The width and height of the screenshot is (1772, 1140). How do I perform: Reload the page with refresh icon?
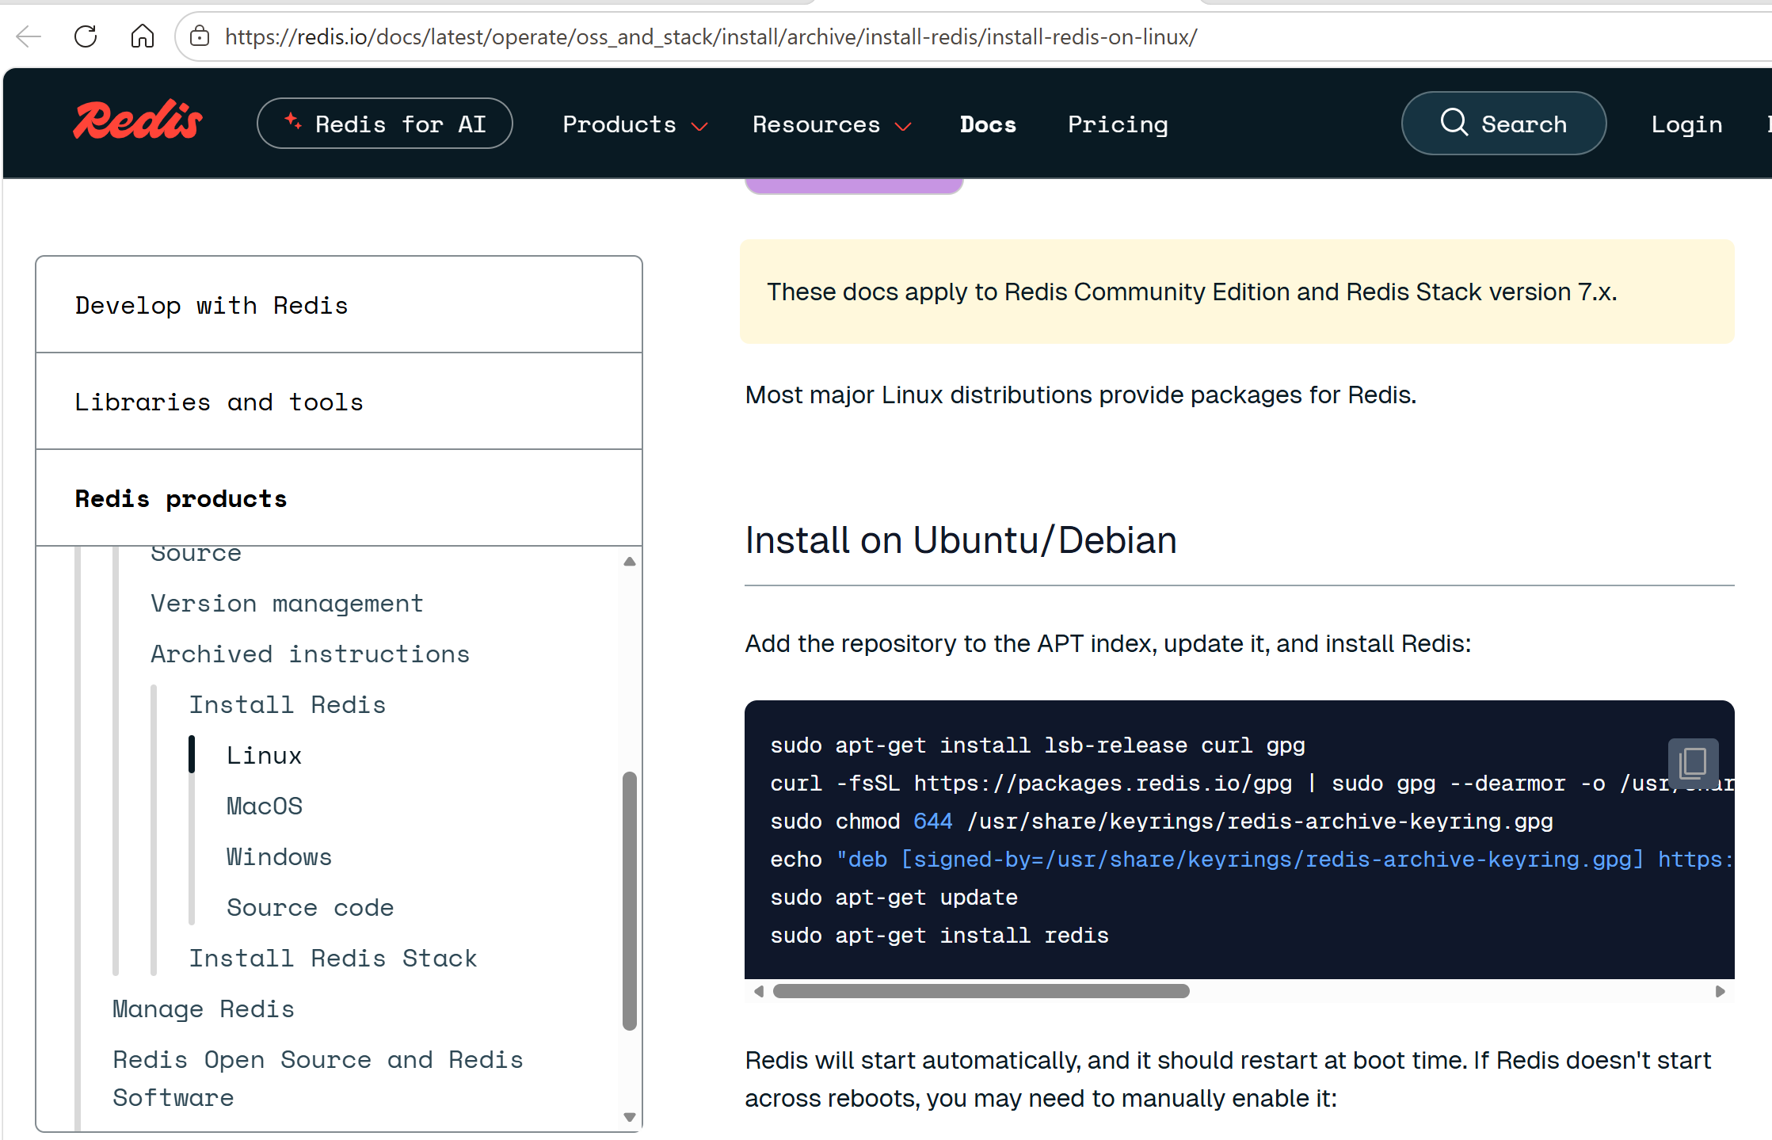tap(86, 36)
